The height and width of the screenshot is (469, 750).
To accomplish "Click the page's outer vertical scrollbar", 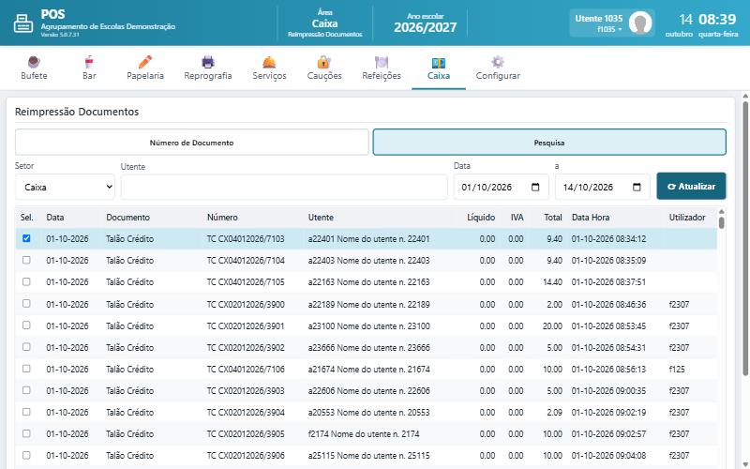I will tap(745, 238).
